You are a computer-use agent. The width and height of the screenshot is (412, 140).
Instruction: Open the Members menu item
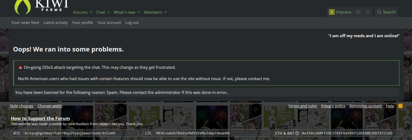point(153,12)
